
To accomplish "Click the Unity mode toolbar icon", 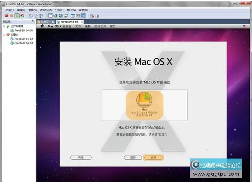I will [x=66, y=16].
